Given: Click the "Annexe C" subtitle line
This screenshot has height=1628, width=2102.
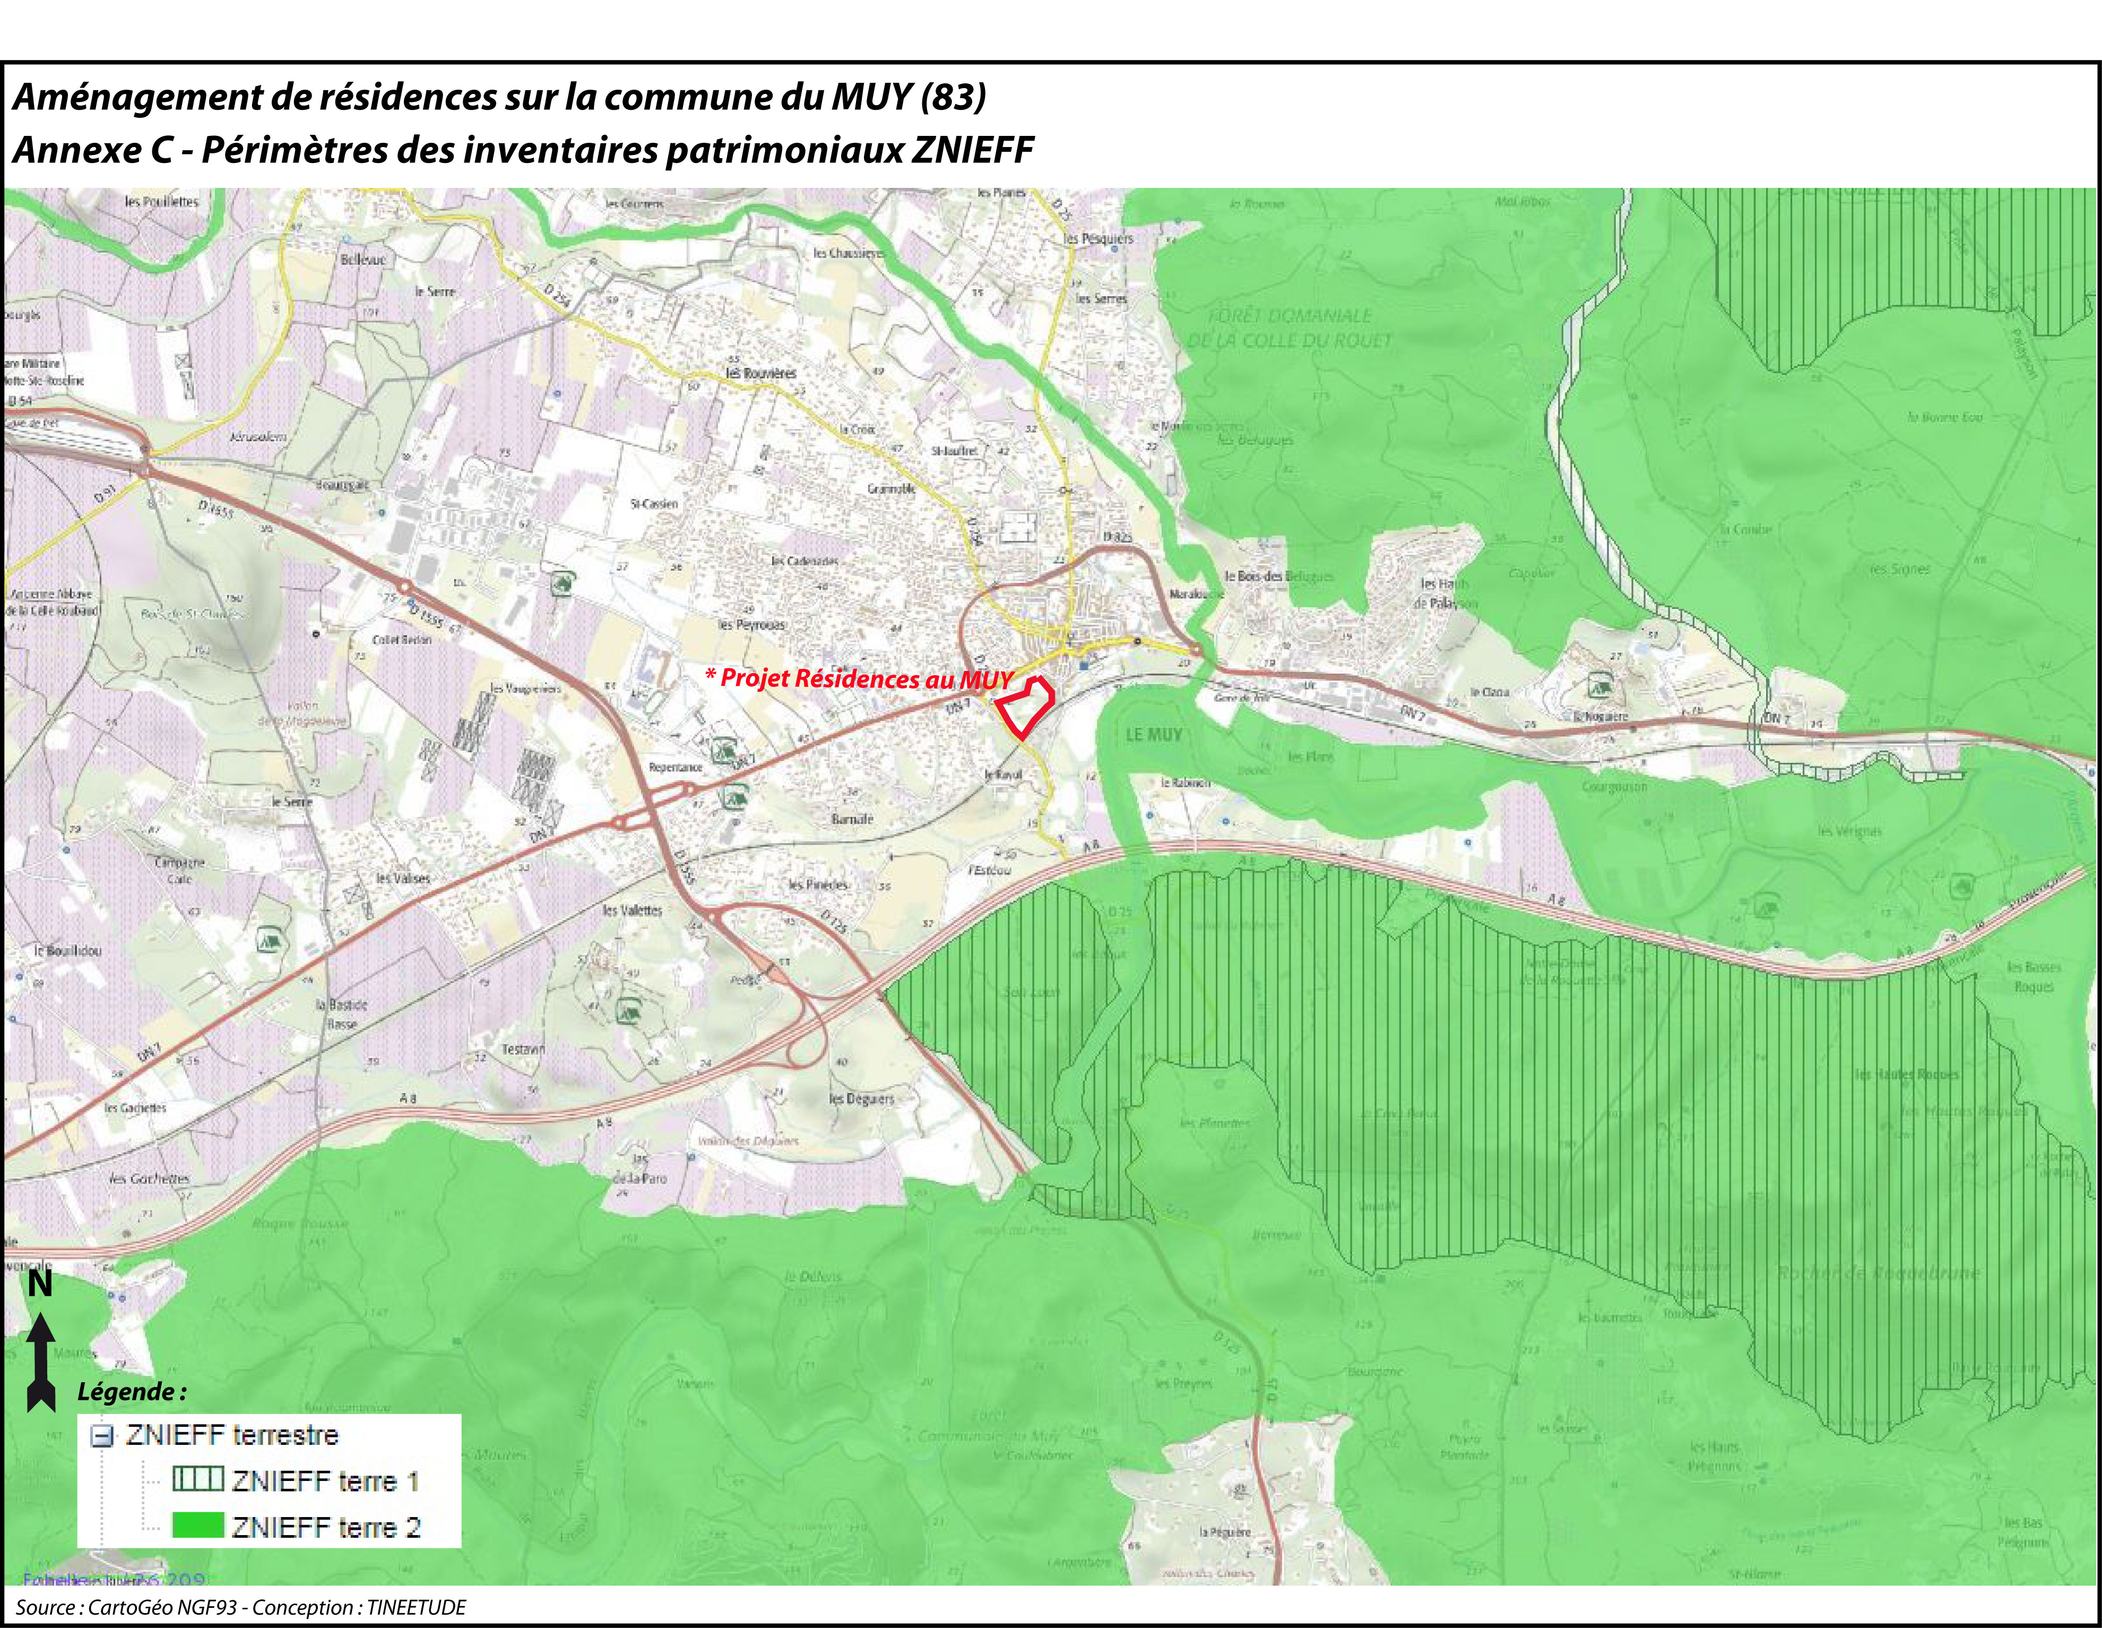Looking at the screenshot, I should pyautogui.click(x=523, y=149).
